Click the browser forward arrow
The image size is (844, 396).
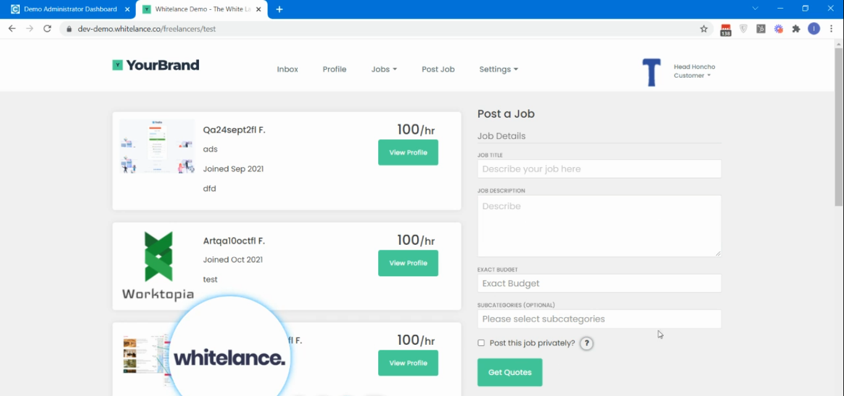point(30,28)
